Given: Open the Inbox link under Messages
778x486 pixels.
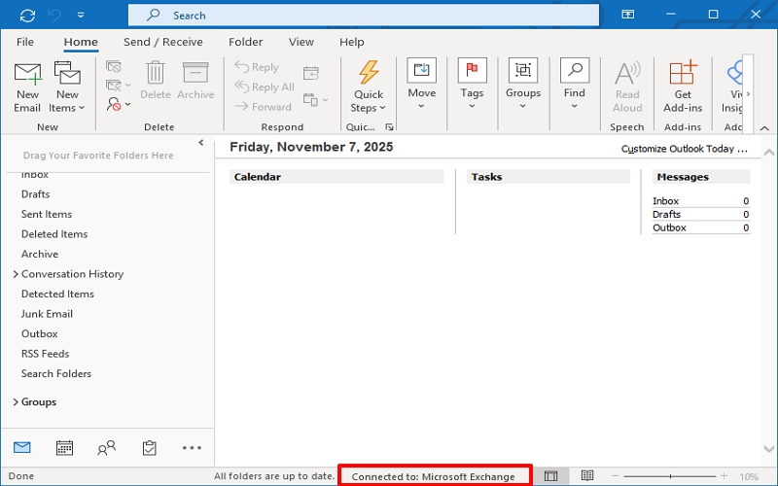Looking at the screenshot, I should pos(665,201).
